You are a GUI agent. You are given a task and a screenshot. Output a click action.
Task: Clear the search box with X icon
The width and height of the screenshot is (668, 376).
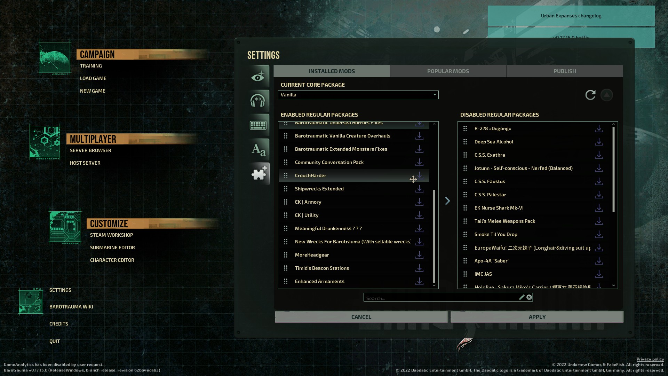pyautogui.click(x=529, y=297)
